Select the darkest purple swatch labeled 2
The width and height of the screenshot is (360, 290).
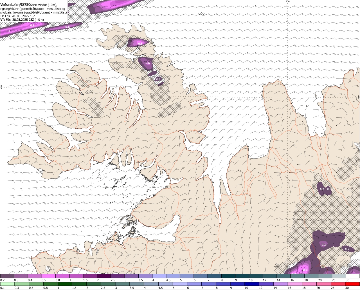[x=104, y=276]
